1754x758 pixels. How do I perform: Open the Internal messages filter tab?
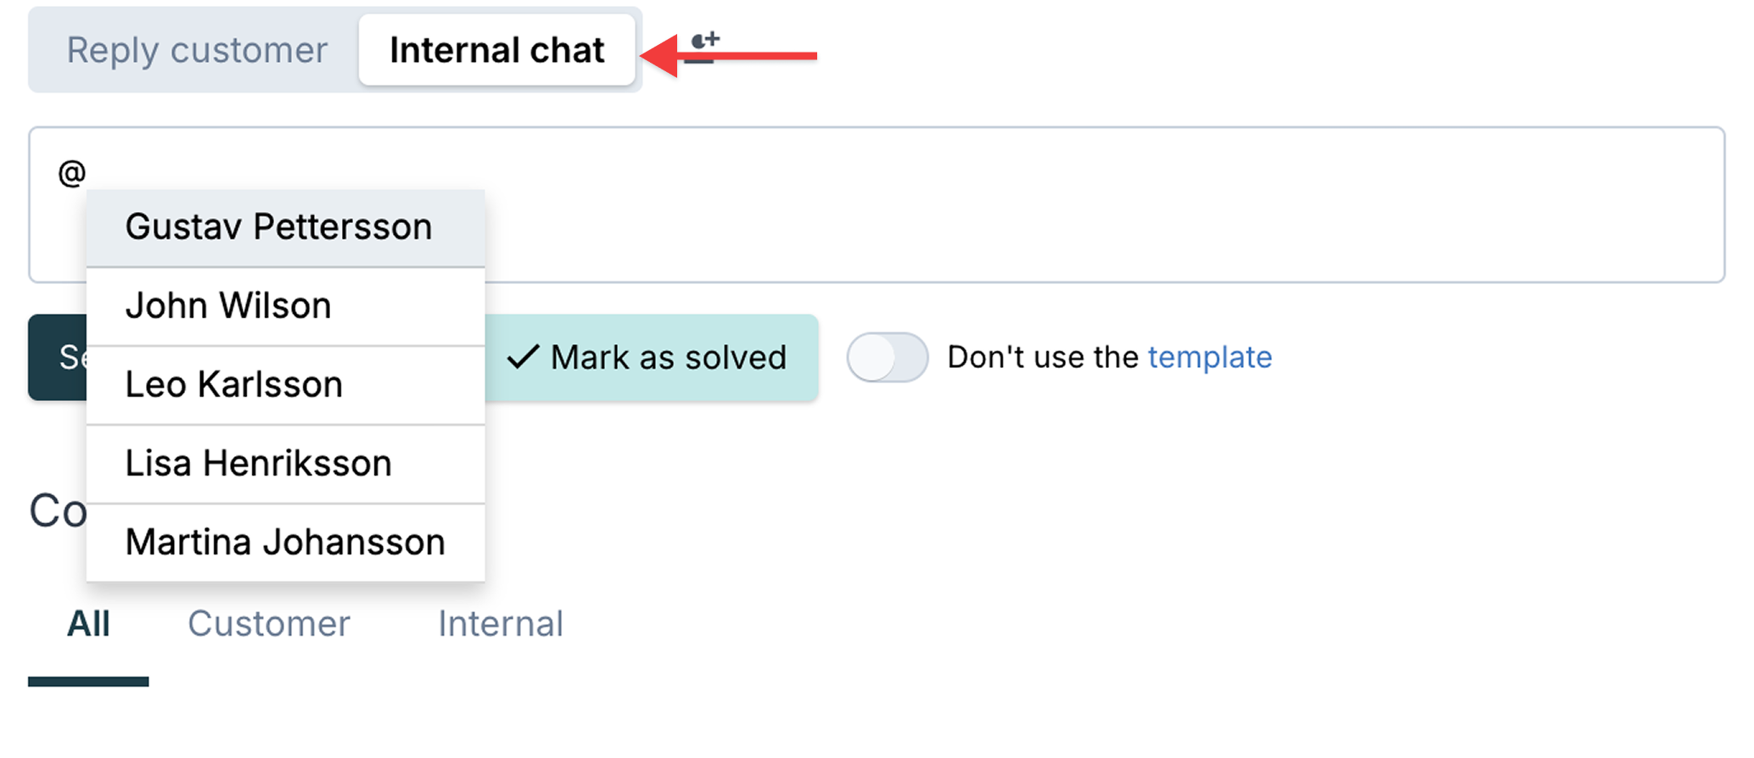501,624
